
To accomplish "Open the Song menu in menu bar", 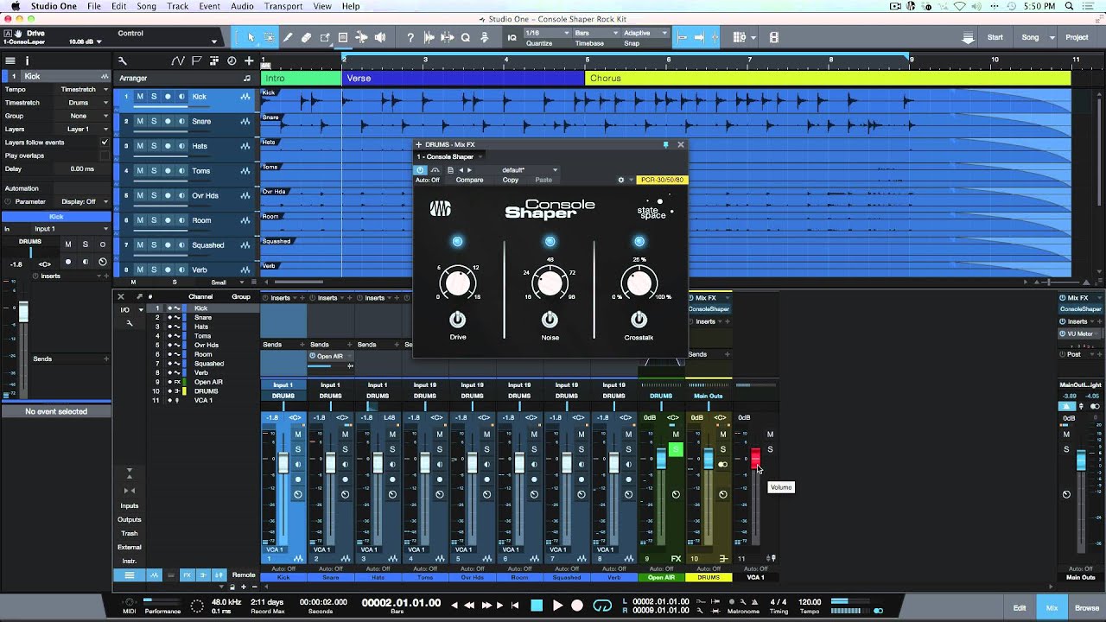I will click(x=146, y=6).
